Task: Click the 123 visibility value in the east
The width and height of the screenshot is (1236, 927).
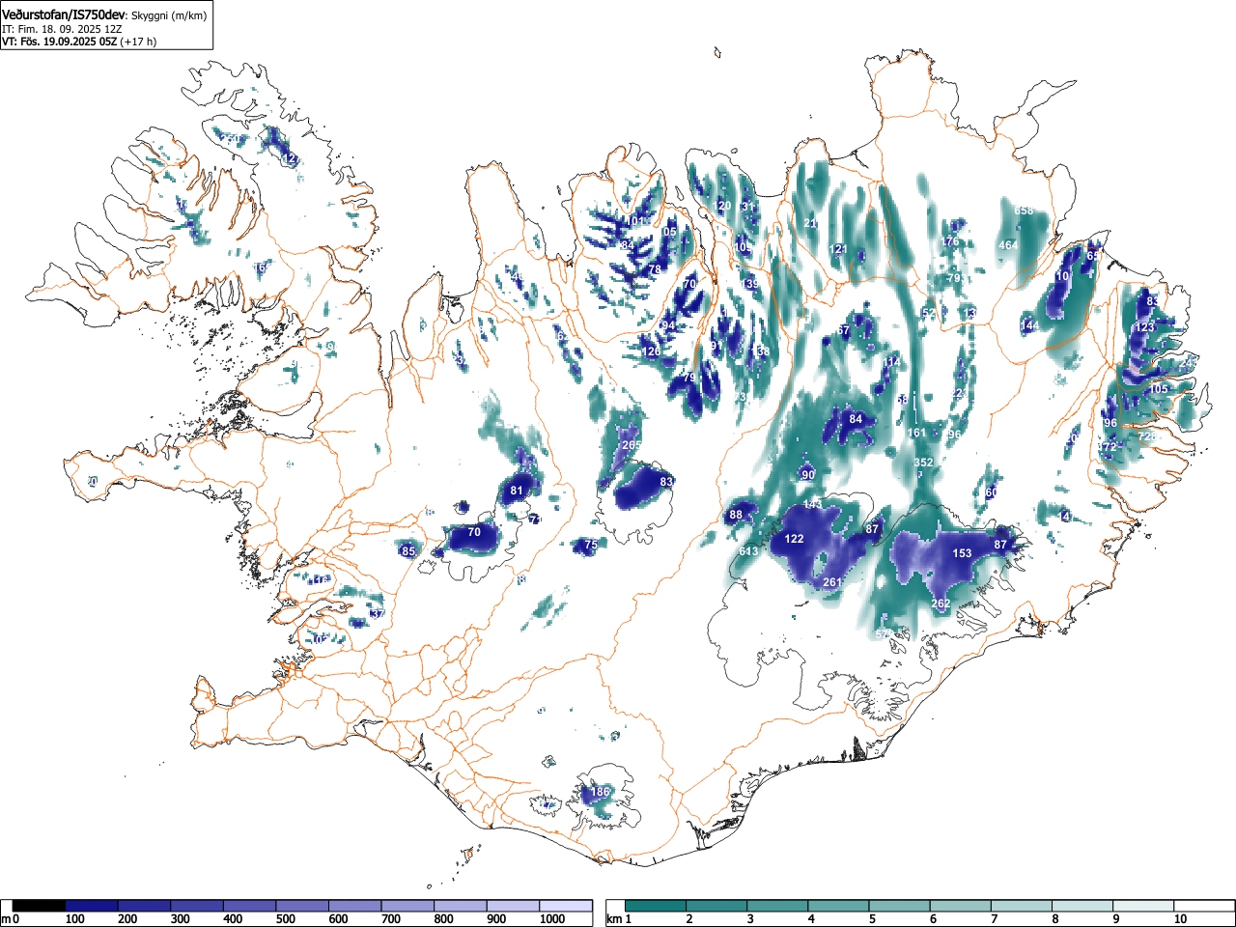Action: [1144, 327]
